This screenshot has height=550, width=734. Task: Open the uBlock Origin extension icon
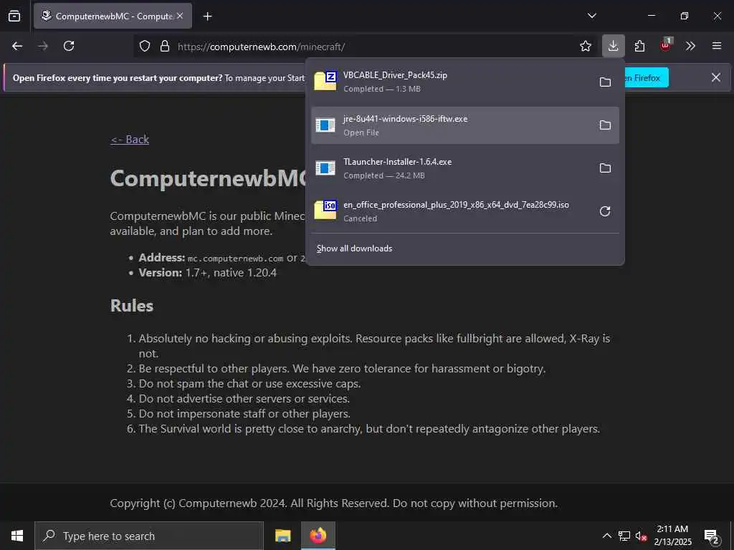coord(665,45)
